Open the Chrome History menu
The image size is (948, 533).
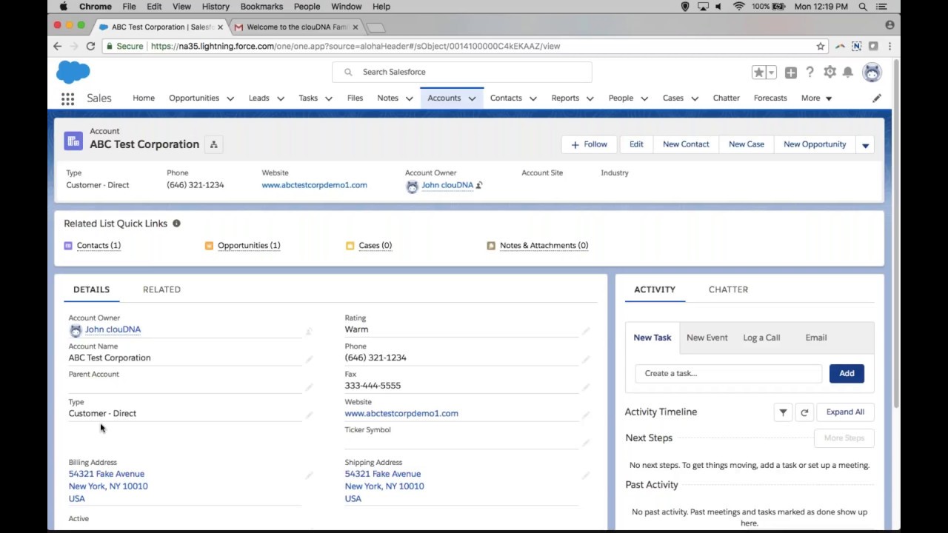(216, 7)
